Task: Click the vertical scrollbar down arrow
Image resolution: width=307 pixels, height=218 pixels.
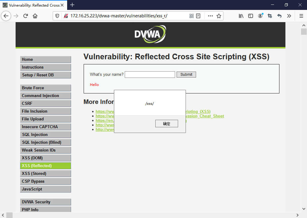Action: click(x=304, y=209)
